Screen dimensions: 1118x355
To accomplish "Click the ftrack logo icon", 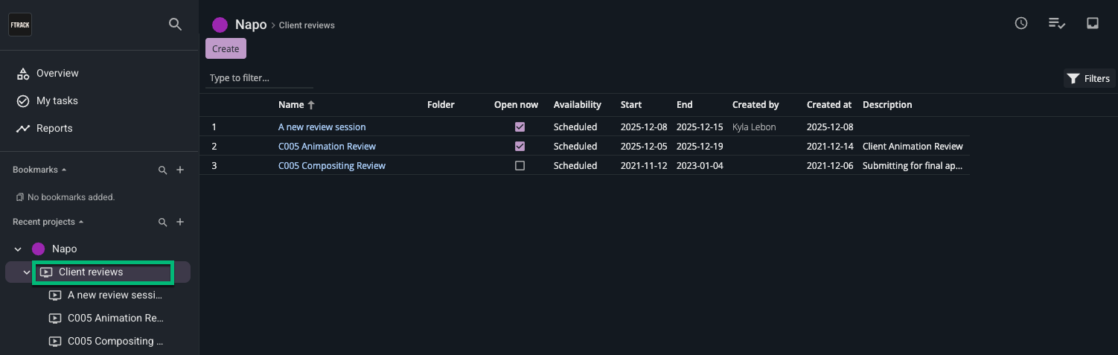I will click(x=20, y=25).
